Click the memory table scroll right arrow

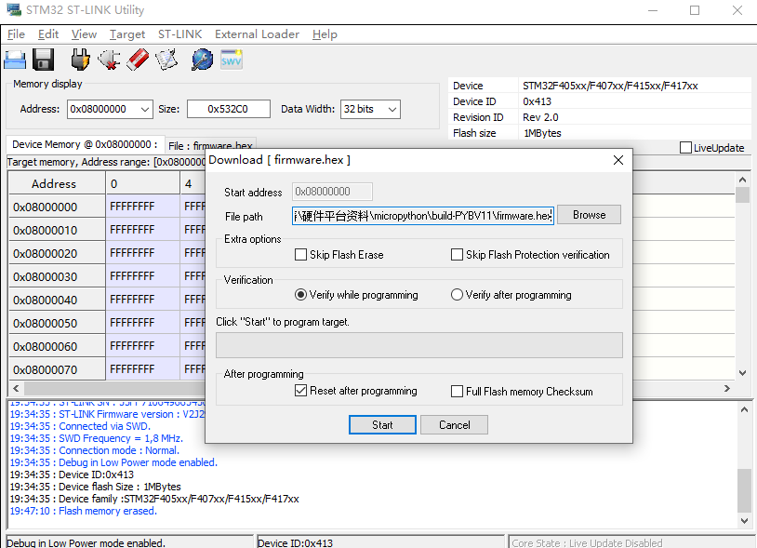click(x=727, y=388)
